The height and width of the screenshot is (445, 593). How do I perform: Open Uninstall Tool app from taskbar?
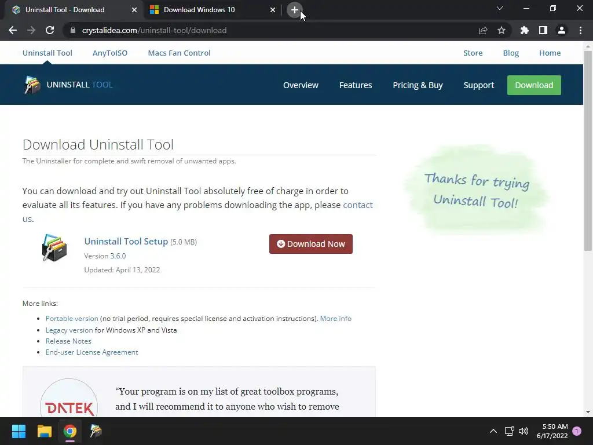coord(96,431)
